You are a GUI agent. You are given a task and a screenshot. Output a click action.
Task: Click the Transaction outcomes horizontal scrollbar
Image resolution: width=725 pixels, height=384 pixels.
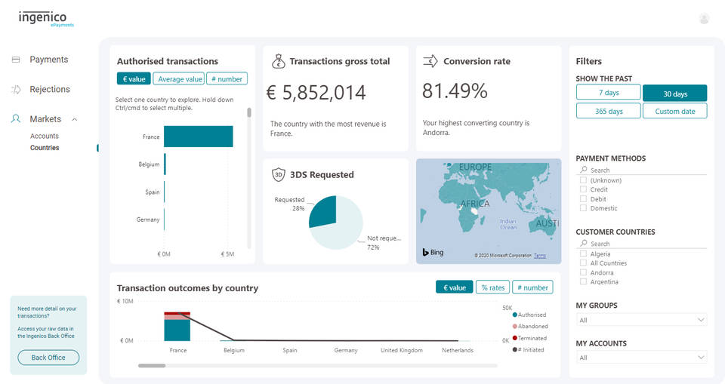pyautogui.click(x=152, y=365)
